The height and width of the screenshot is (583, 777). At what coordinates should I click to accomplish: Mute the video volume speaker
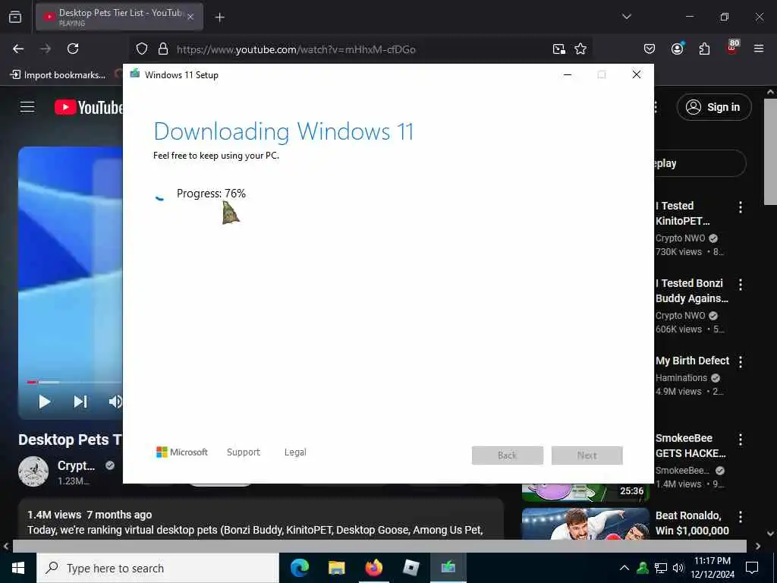click(115, 402)
